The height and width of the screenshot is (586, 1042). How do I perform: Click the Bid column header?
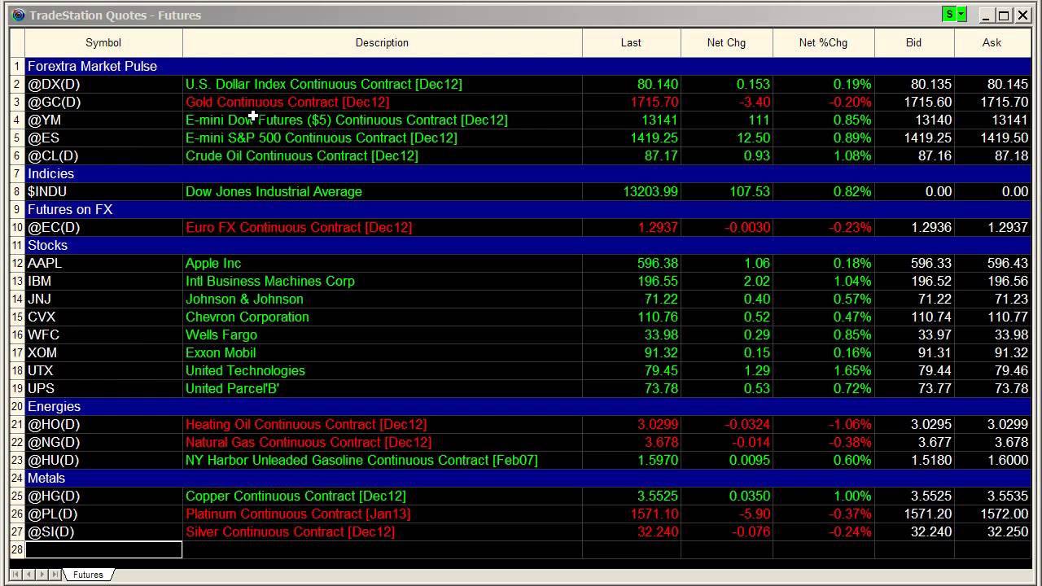click(913, 42)
